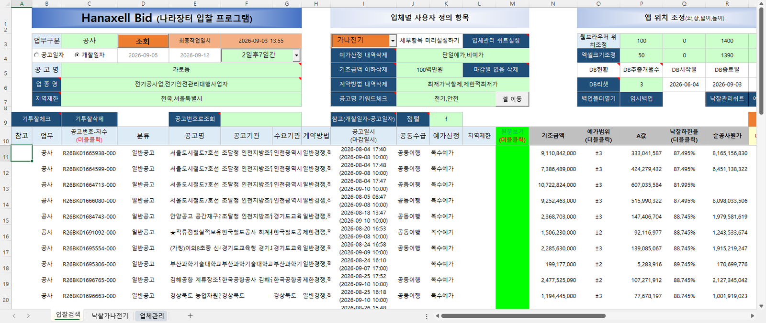Click the vertical scrollbar down arrow

click(762, 306)
